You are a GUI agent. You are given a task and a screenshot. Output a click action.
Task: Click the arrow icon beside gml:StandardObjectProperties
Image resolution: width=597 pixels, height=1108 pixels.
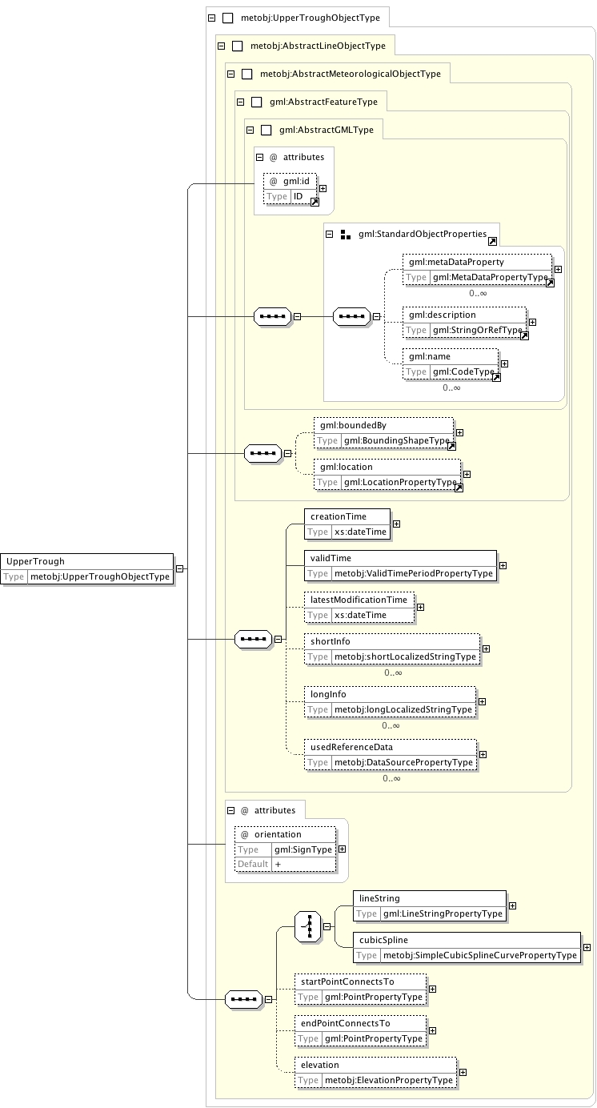(x=492, y=240)
